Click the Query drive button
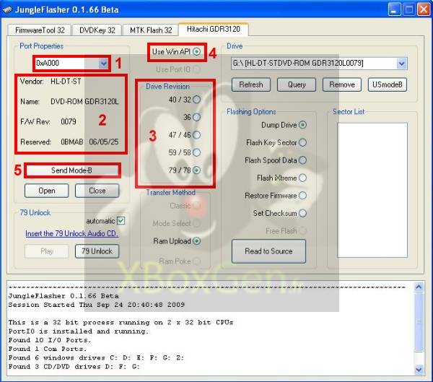Screen dimensions: 433x382 point(297,84)
